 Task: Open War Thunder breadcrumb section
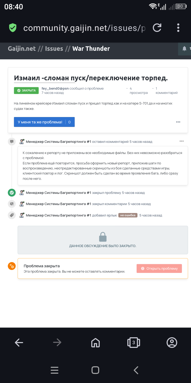click(91, 49)
